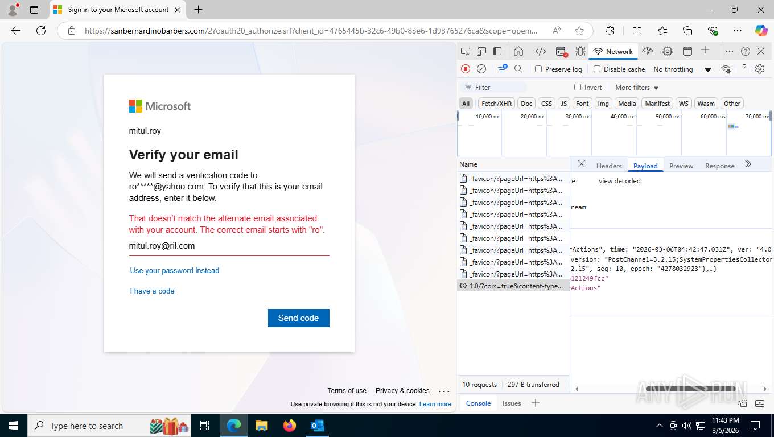The width and height of the screenshot is (774, 437).
Task: Switch to the Preview tab
Action: (x=681, y=166)
